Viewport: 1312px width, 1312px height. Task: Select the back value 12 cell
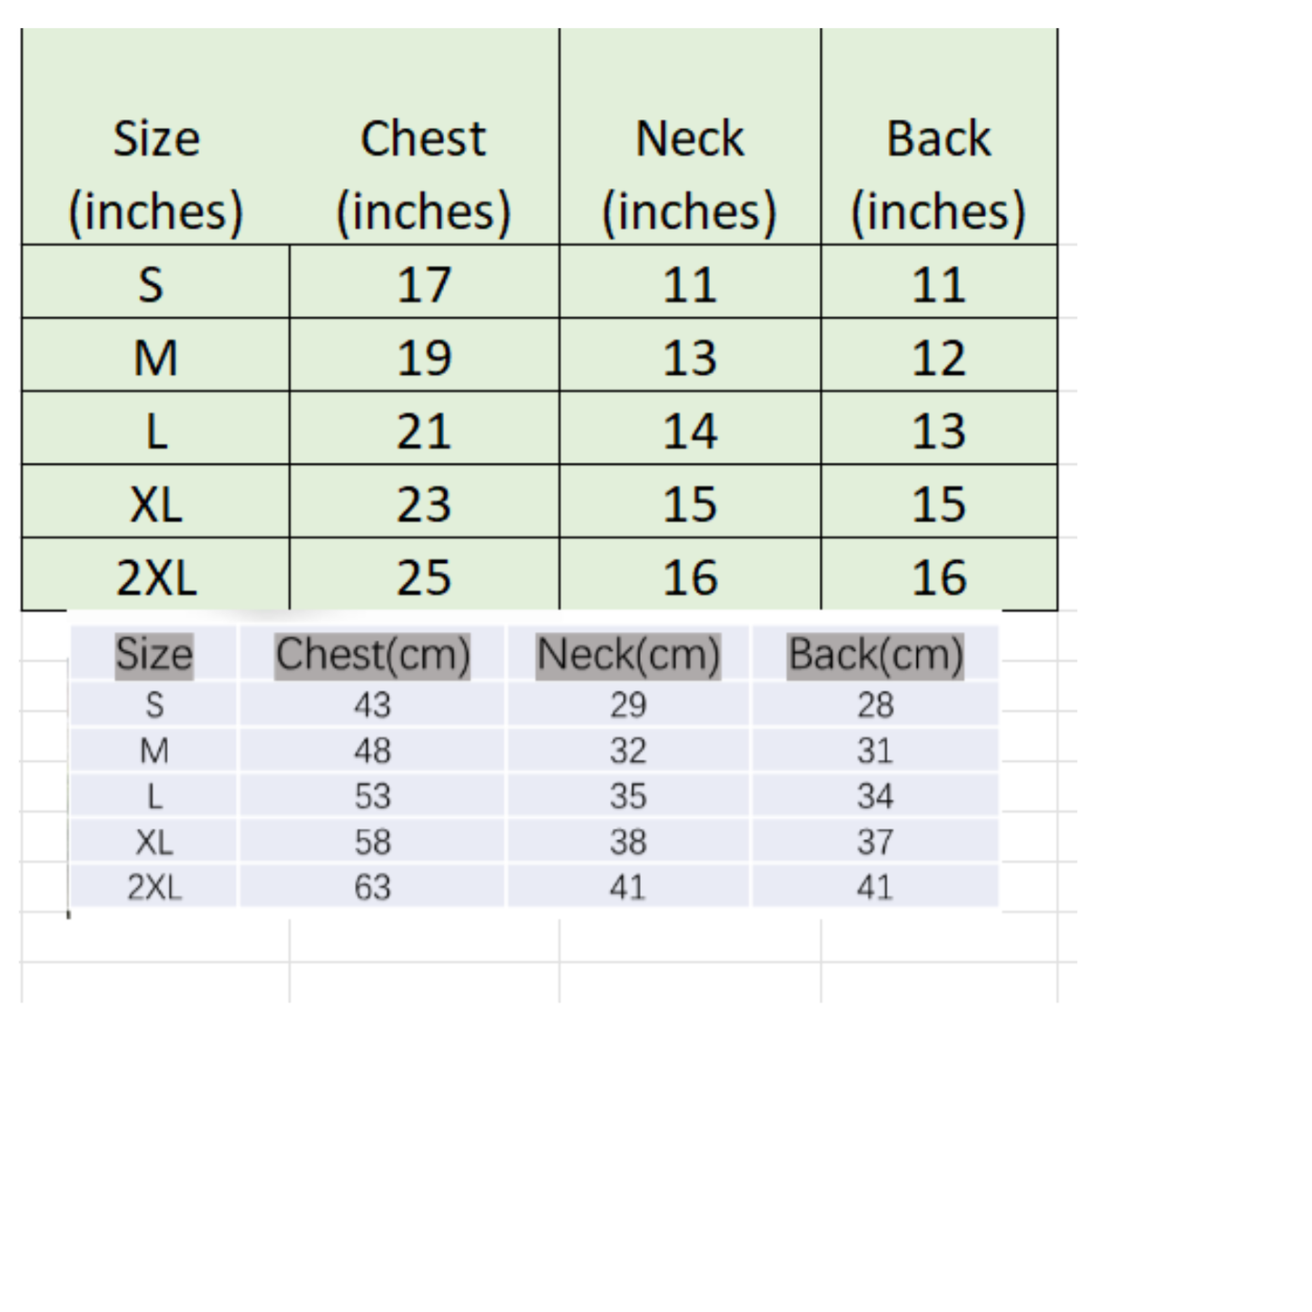tap(938, 357)
